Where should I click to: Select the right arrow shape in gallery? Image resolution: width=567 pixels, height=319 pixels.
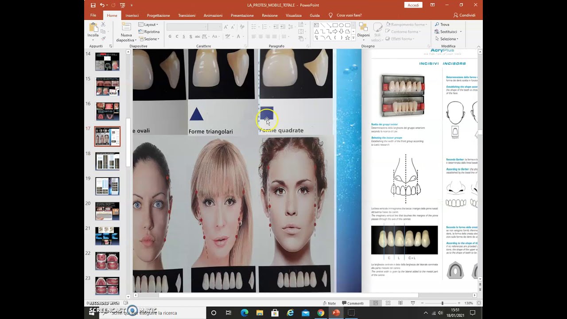pos(335,31)
